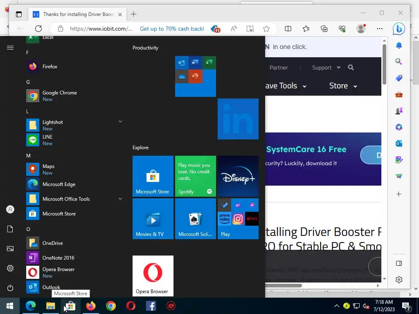Open Maps from the app list
This screenshot has height=314, width=419.
(x=74, y=169)
